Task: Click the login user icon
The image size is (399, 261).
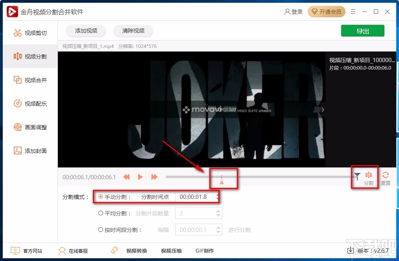Action: tap(287, 12)
